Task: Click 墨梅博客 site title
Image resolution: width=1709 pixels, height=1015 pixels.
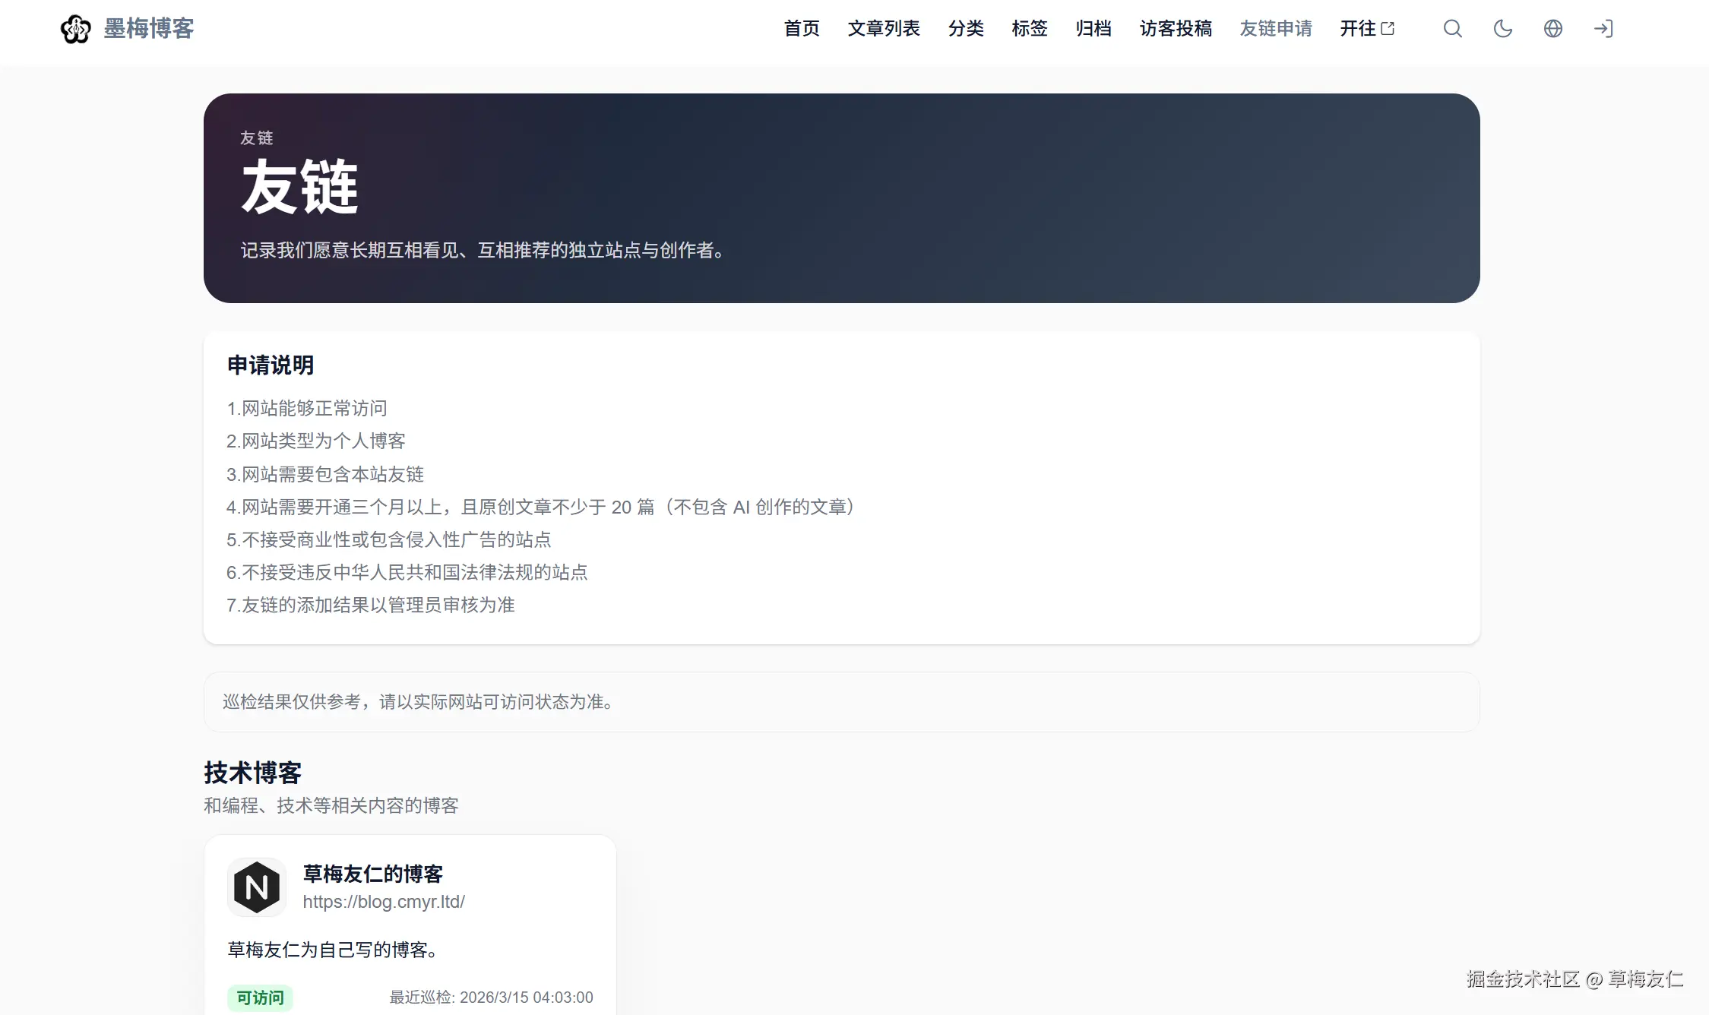Action: point(149,29)
